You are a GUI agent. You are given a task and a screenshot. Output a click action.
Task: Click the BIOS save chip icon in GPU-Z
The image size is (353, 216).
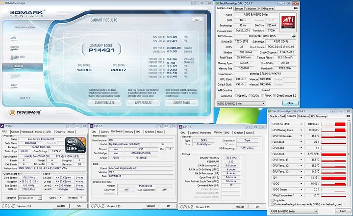click(294, 36)
